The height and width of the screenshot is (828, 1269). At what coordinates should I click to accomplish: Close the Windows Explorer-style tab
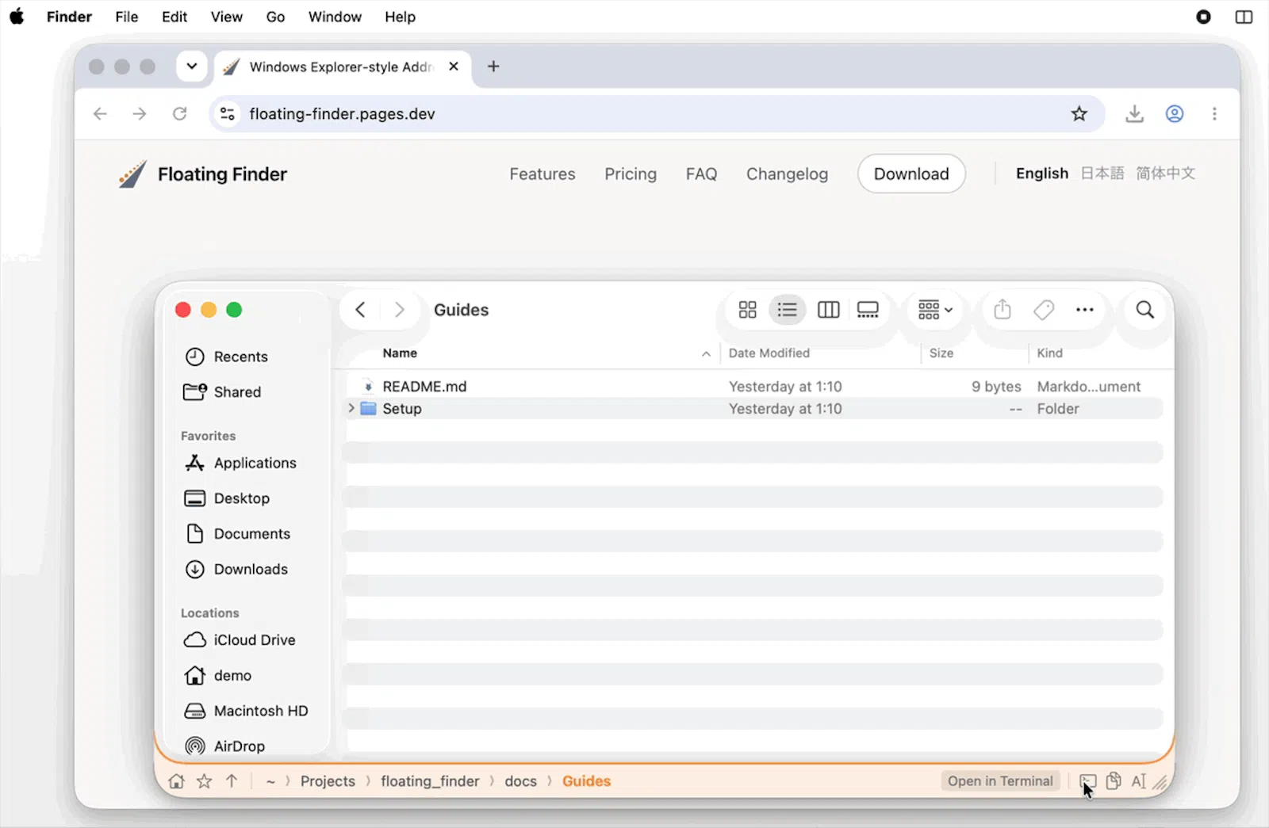point(454,67)
